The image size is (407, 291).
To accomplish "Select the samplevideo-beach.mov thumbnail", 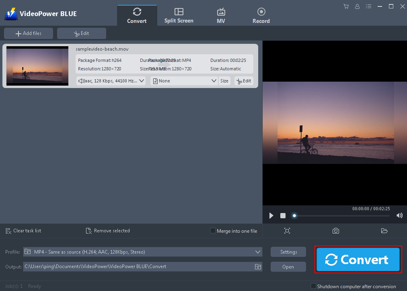I will click(37, 66).
